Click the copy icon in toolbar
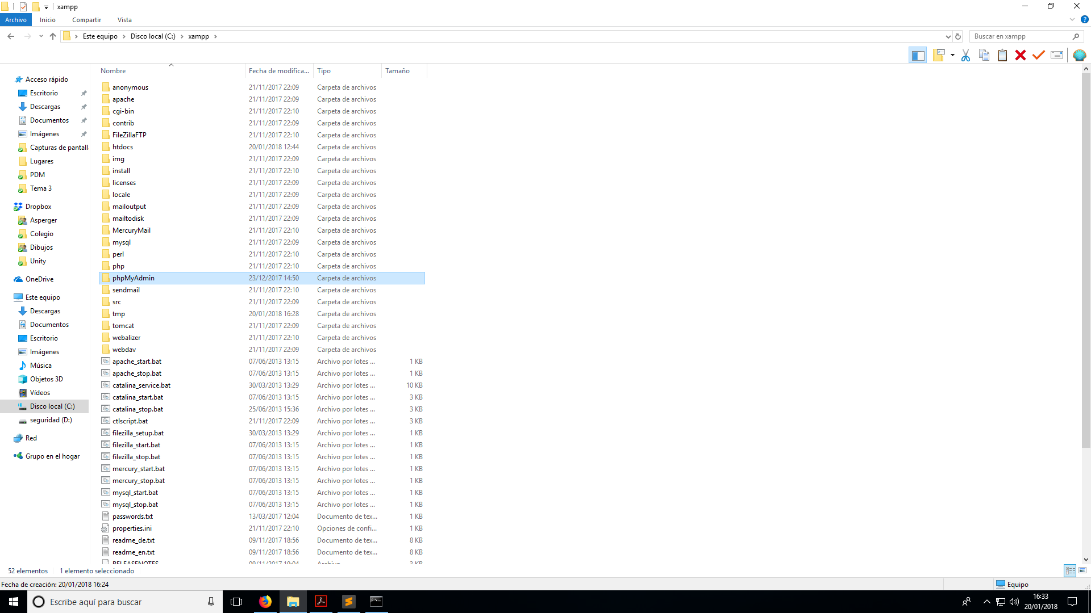 pyautogui.click(x=985, y=54)
